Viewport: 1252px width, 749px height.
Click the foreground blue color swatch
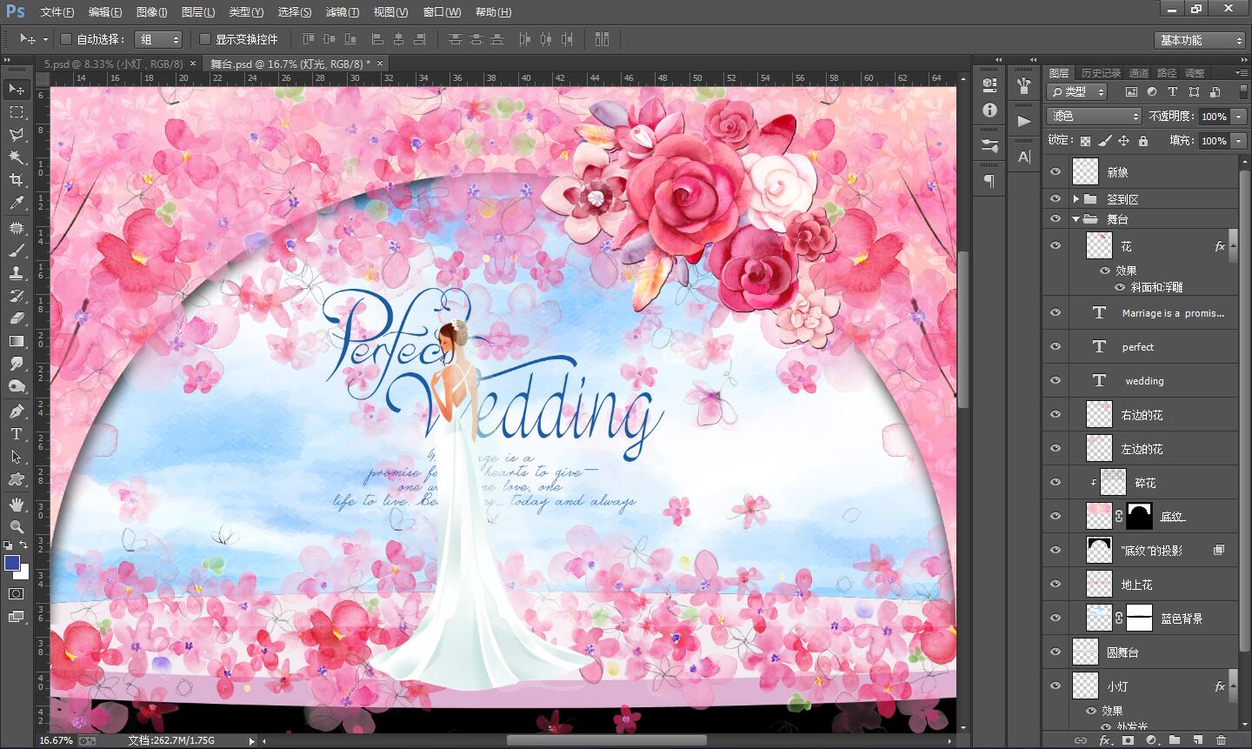[x=11, y=563]
